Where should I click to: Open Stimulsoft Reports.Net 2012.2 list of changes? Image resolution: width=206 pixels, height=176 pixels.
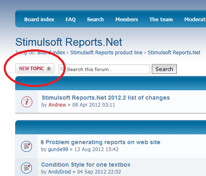pos(106,98)
